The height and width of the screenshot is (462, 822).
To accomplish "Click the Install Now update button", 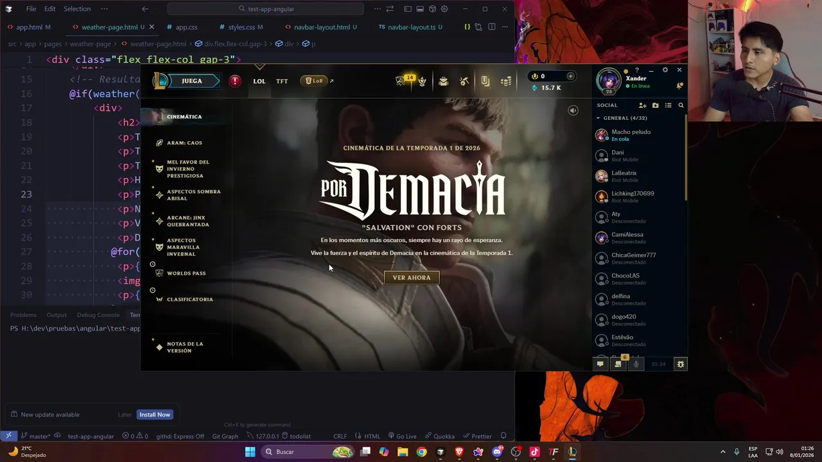I will pos(155,415).
